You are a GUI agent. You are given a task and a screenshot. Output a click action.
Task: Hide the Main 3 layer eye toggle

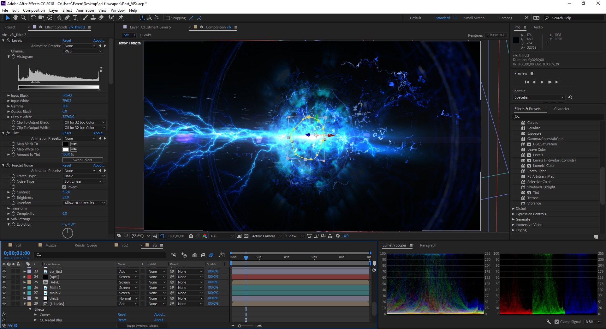pyautogui.click(x=4, y=288)
